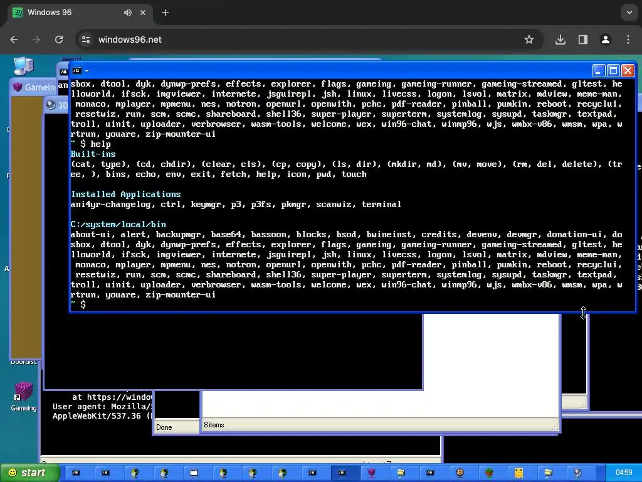Open the browser profile icon
Screen dimensions: 642x482
click(x=605, y=40)
